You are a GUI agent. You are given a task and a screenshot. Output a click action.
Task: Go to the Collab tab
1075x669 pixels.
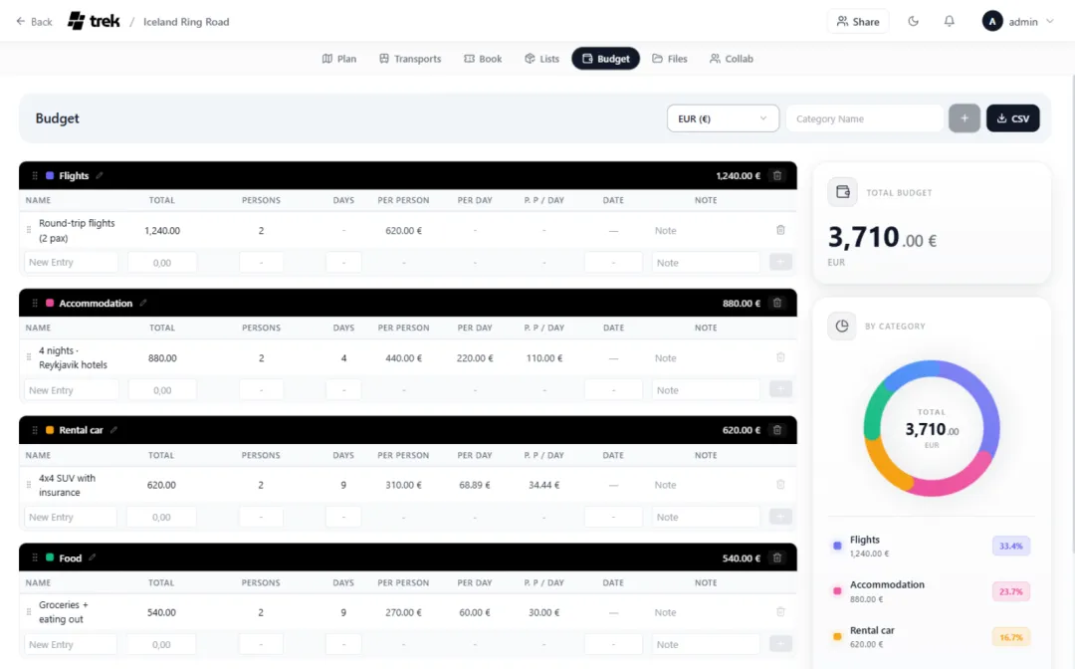click(x=732, y=59)
